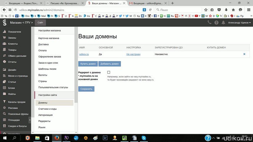Viewport: 253px width, 142px height.
Task: Click the Добавить домен button
Action: point(109,64)
